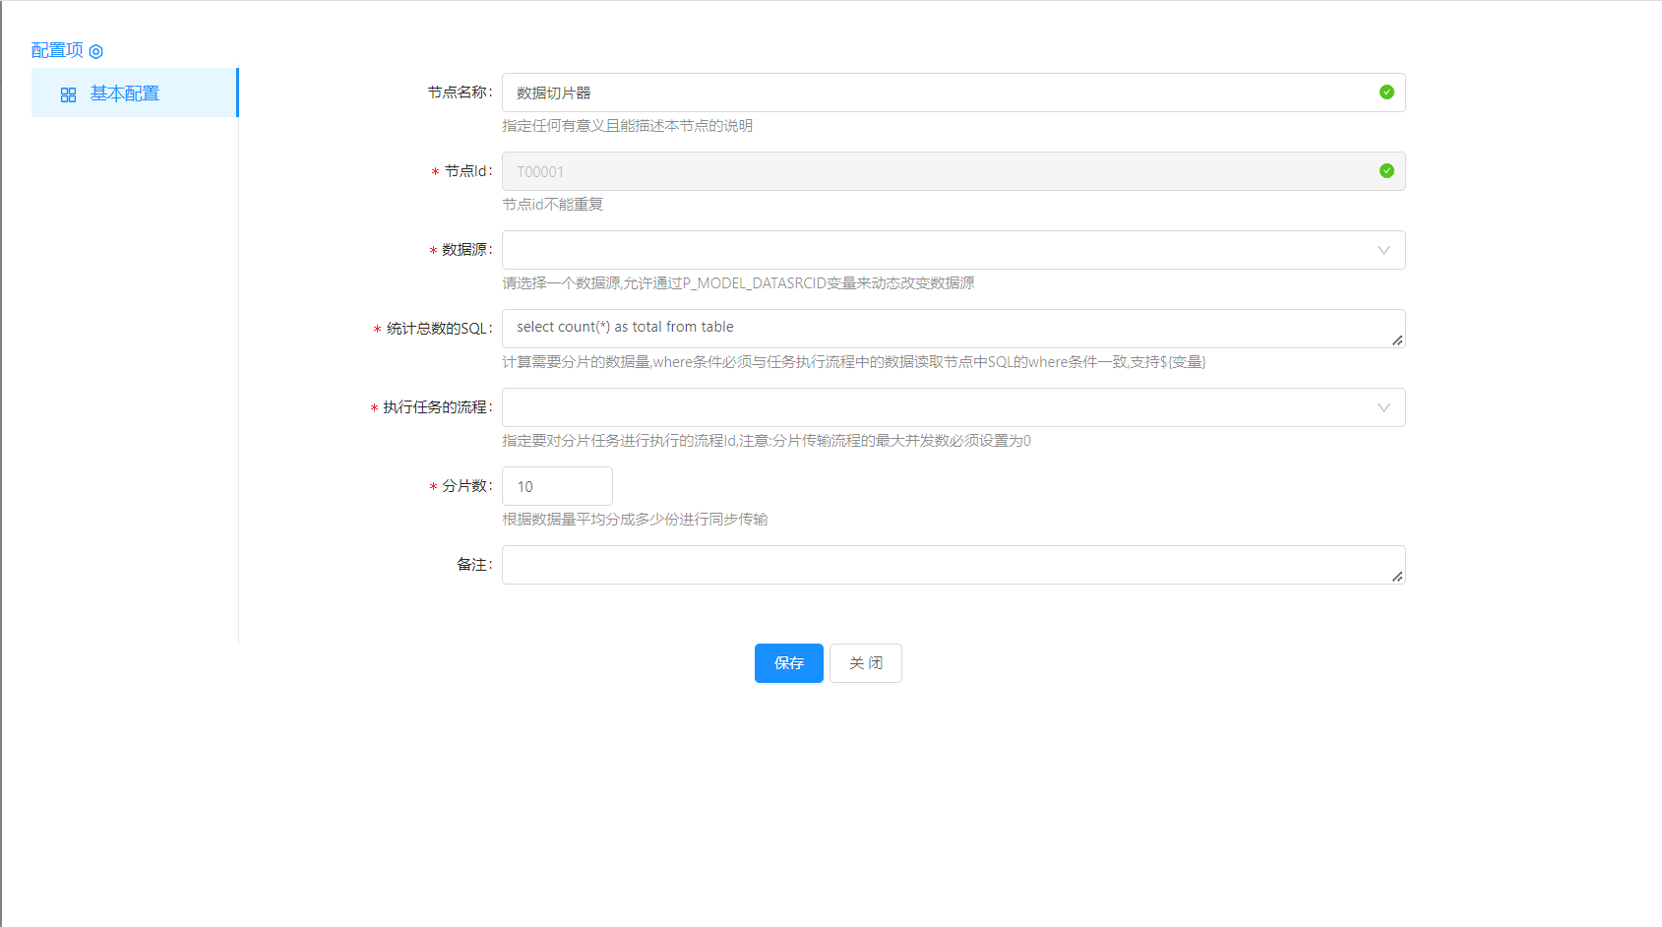This screenshot has width=1662, height=927.
Task: Click the chevron arrow in 数据源 selector
Action: tap(1384, 250)
